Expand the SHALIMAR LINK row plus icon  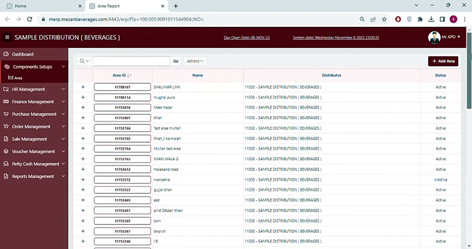[83, 87]
